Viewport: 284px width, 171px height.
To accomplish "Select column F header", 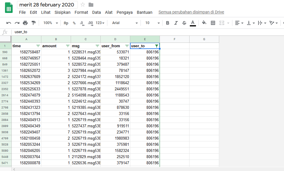I will pyautogui.click(x=175, y=39).
